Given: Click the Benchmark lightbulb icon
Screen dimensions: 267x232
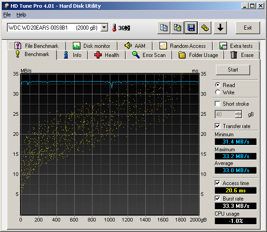Looking at the screenshot, I should [x=17, y=54].
